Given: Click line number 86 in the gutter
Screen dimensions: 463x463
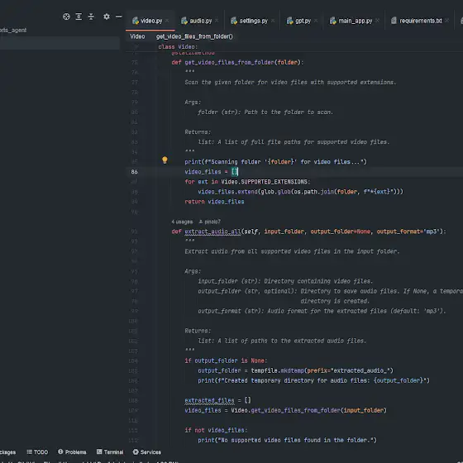Looking at the screenshot, I should point(134,172).
